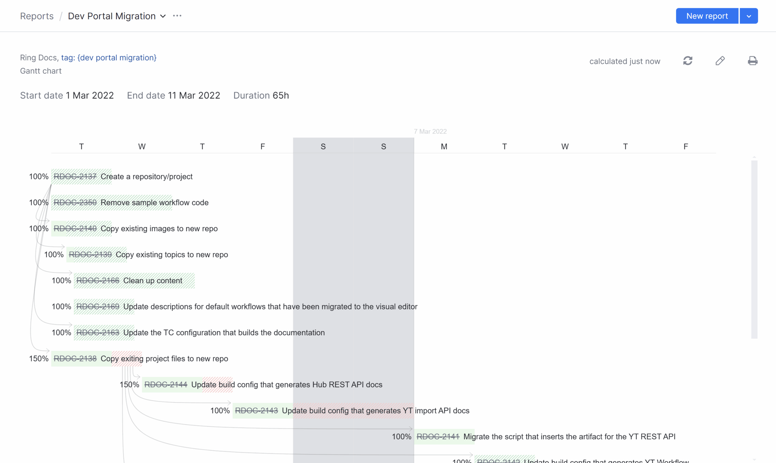Open the report editor pencil icon
This screenshot has height=463, width=776.
pos(720,61)
